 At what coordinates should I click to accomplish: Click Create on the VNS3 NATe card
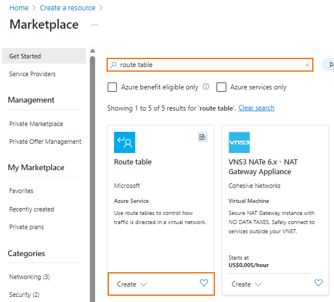(241, 284)
